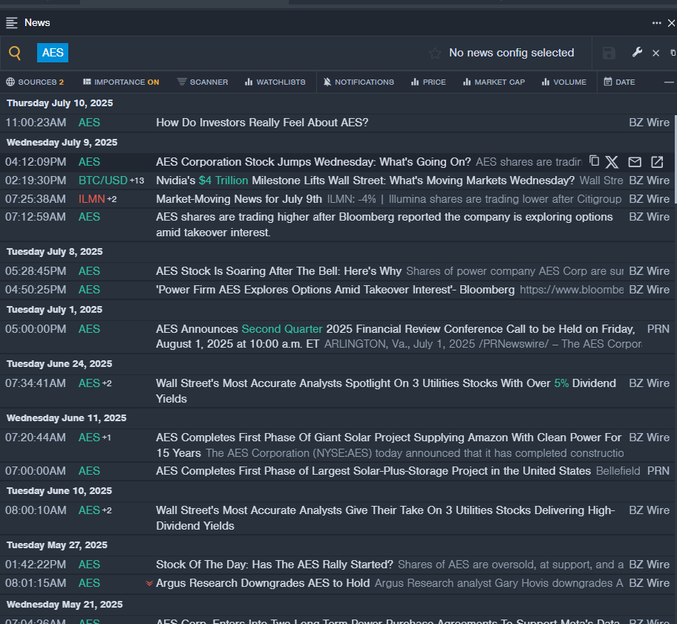The width and height of the screenshot is (677, 624).
Task: Open AES shares trading higher Bloomberg headline
Action: [385, 224]
